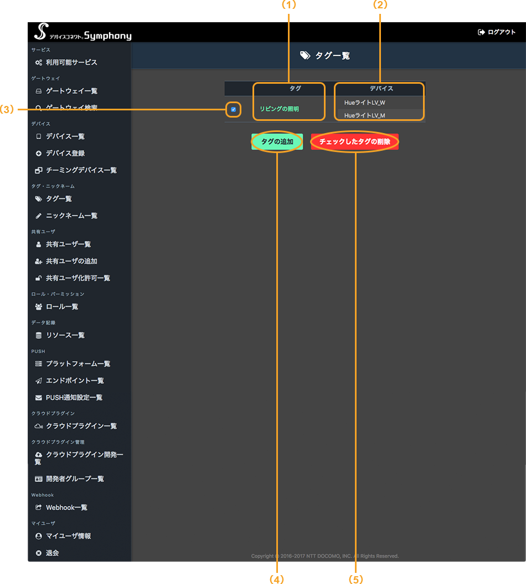Open クラウドプラグイン開発一覧 menu item

79,458
